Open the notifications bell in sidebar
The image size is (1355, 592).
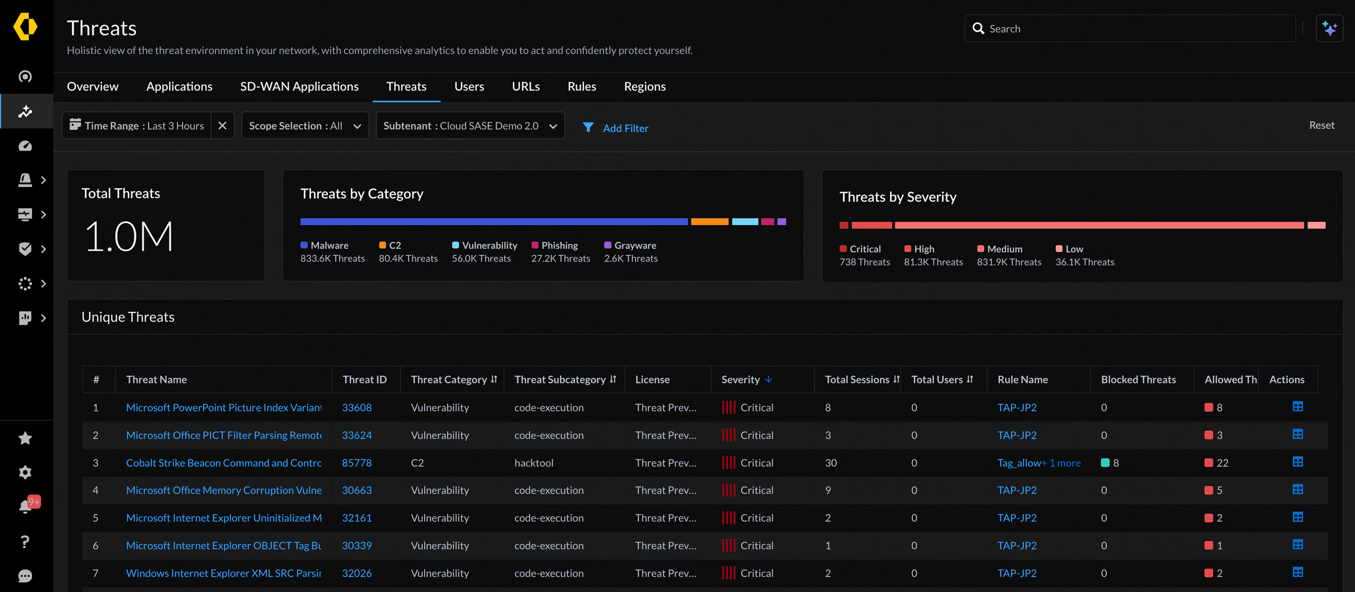[x=25, y=507]
